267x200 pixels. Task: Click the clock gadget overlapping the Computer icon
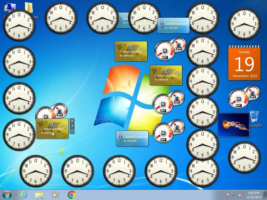[x=19, y=25]
